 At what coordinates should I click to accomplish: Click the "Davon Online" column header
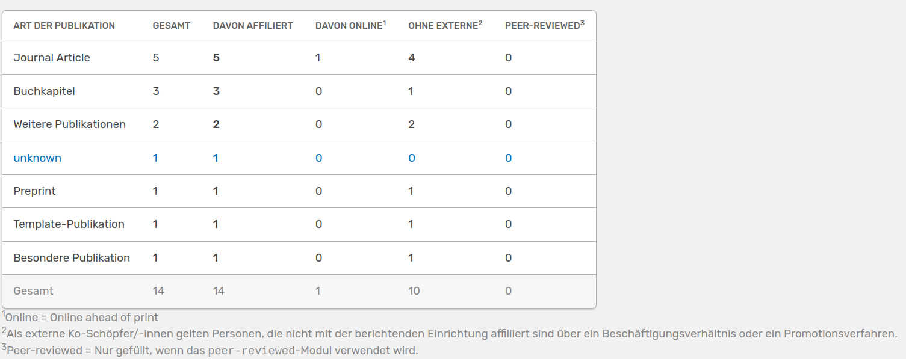tap(349, 26)
